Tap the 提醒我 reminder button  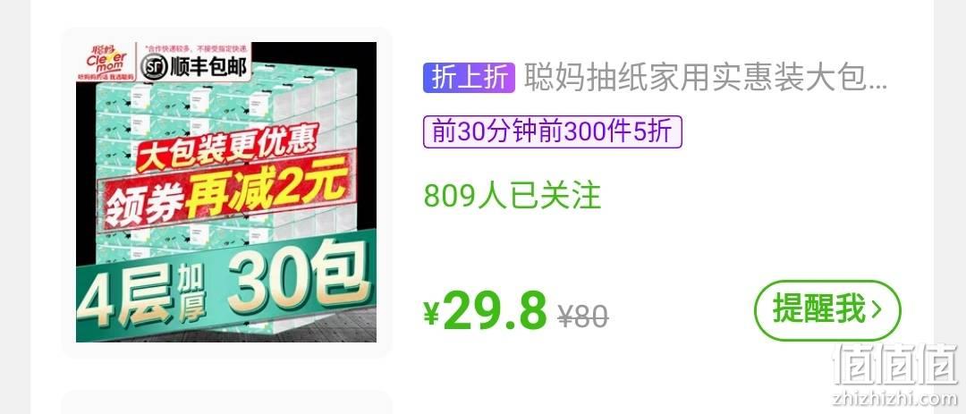click(826, 310)
